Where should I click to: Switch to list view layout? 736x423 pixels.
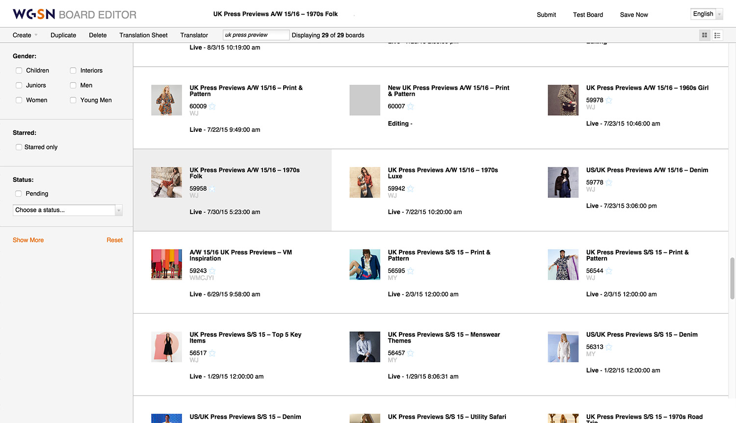click(x=717, y=35)
